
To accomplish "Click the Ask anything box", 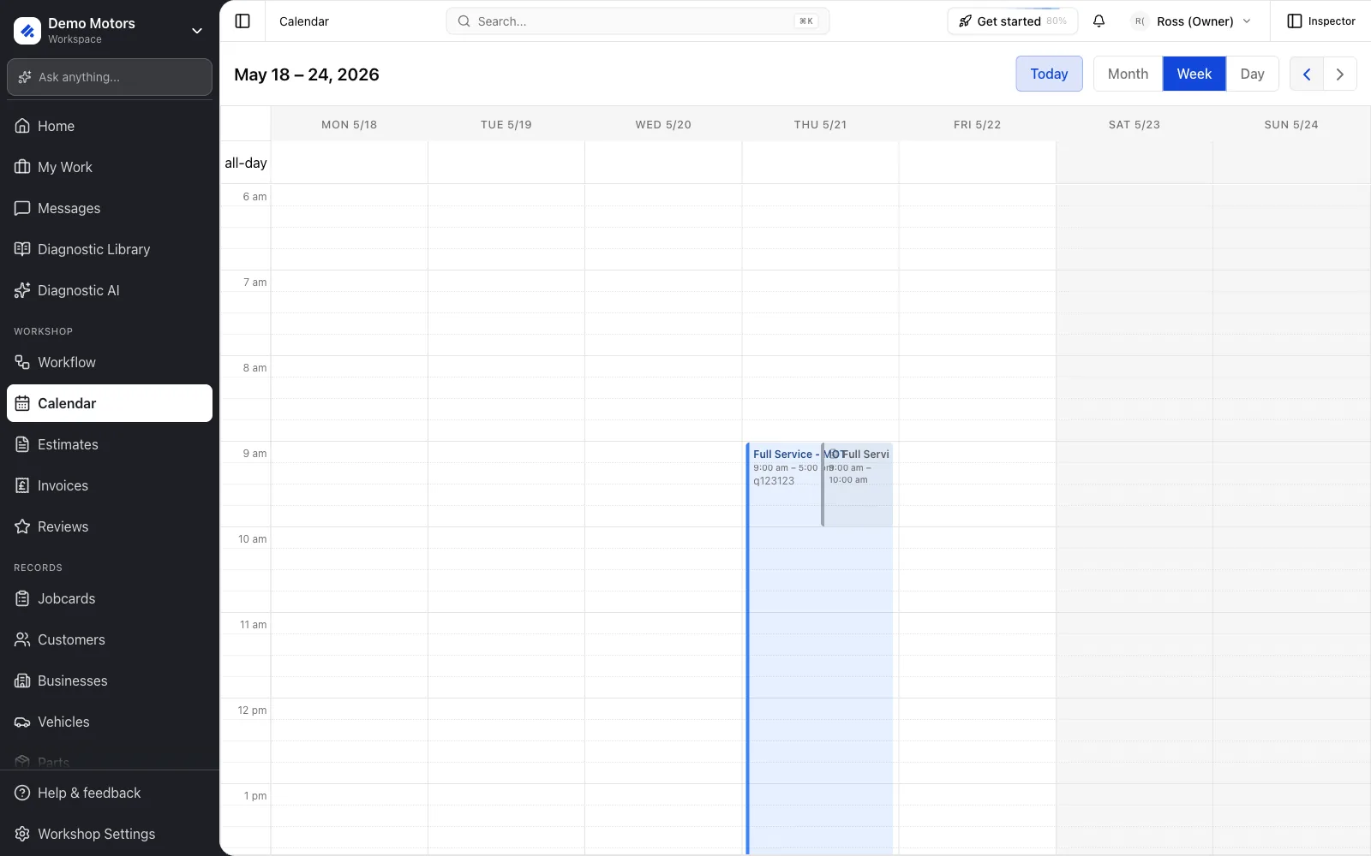I will [x=110, y=77].
